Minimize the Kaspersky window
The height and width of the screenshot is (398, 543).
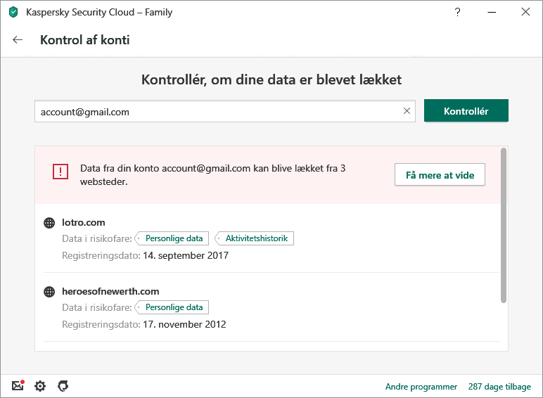pyautogui.click(x=492, y=12)
